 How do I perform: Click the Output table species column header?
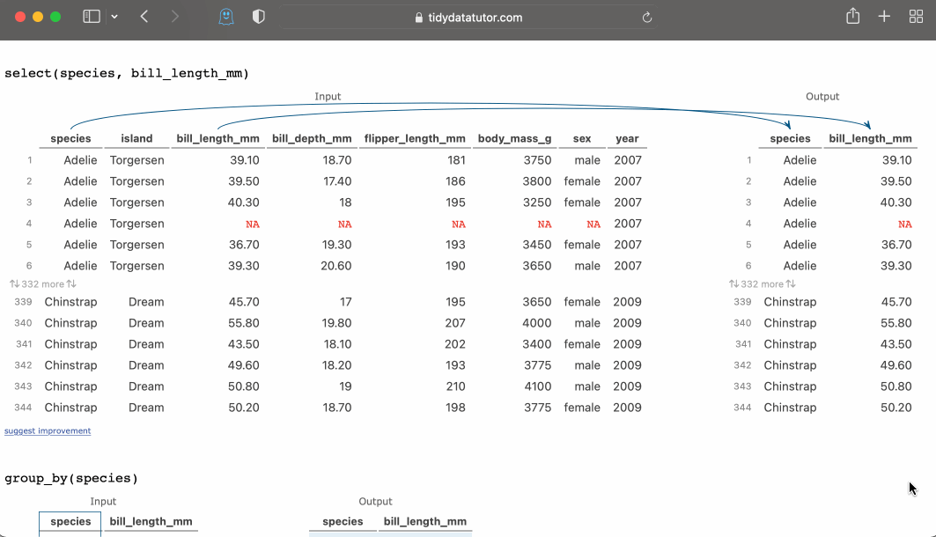pyautogui.click(x=790, y=138)
